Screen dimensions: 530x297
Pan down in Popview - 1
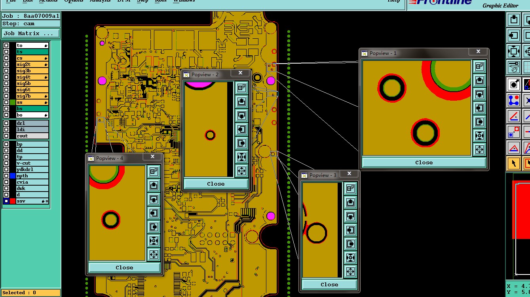coord(479,94)
